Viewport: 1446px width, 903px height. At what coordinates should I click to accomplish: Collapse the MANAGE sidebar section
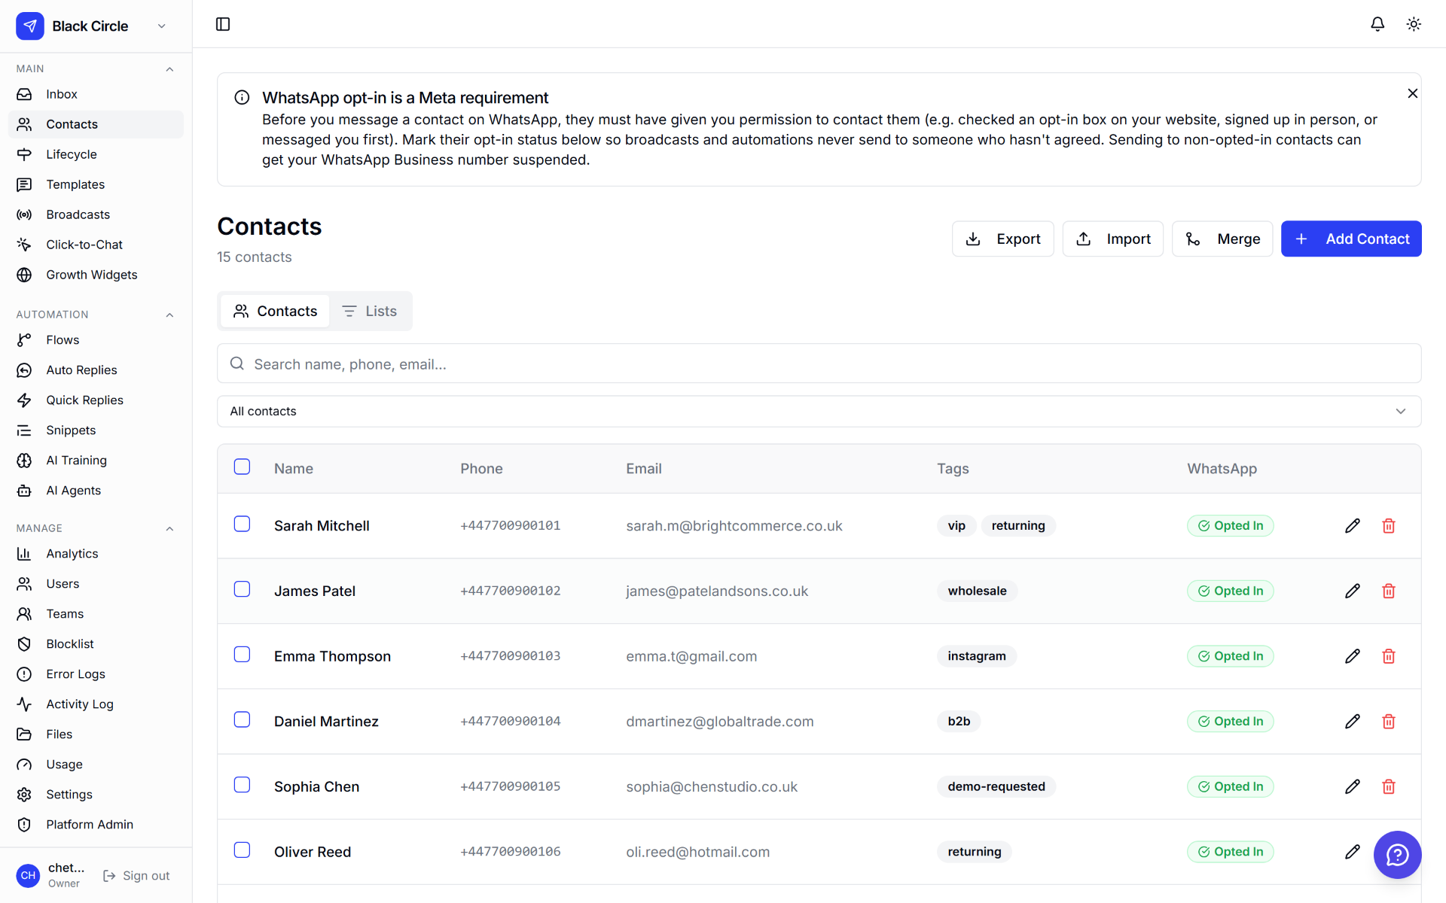169,528
